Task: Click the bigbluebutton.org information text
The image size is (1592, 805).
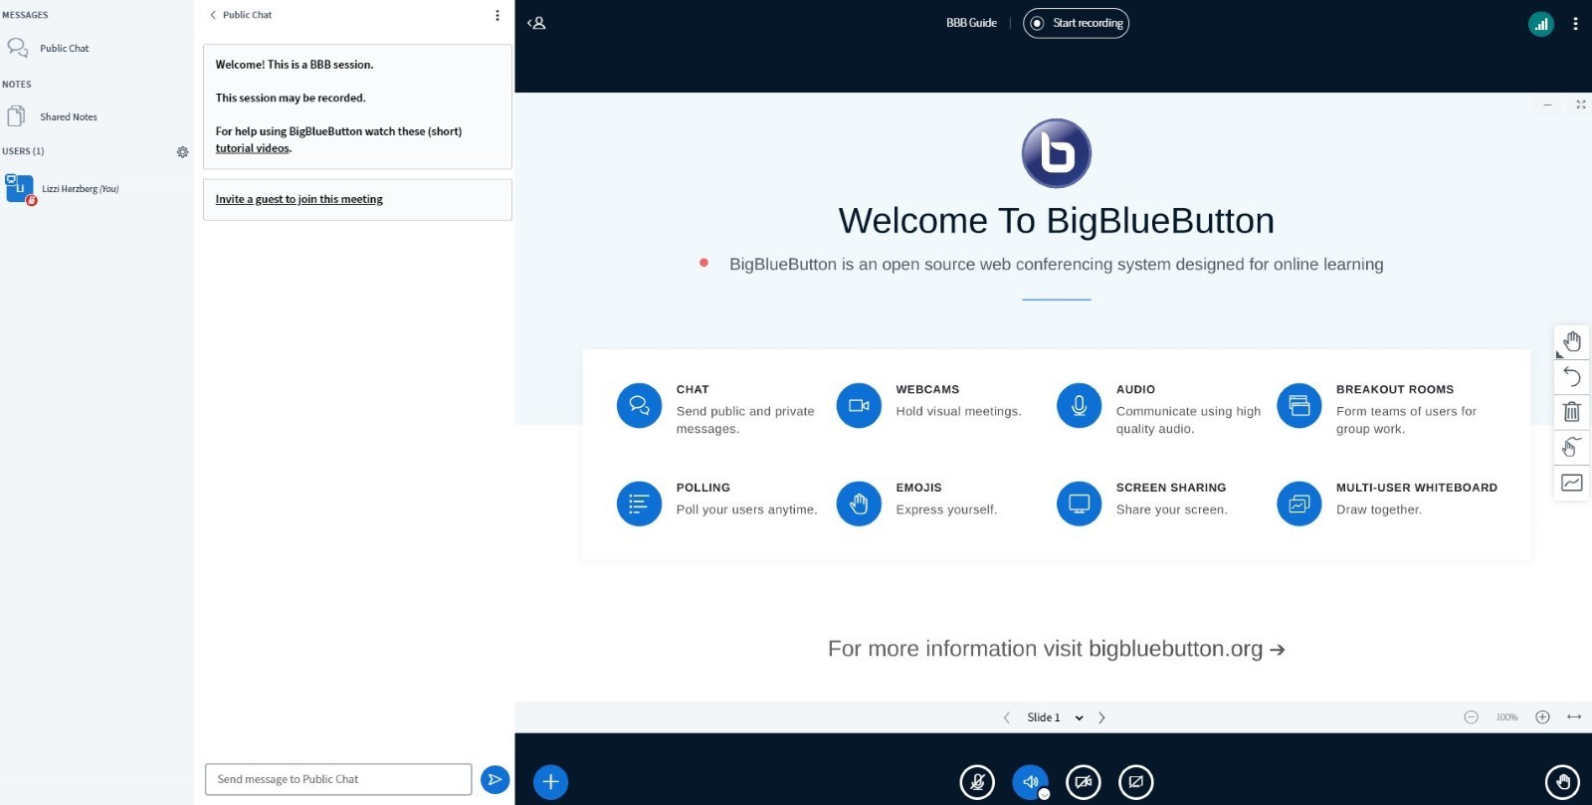Action: (1057, 649)
